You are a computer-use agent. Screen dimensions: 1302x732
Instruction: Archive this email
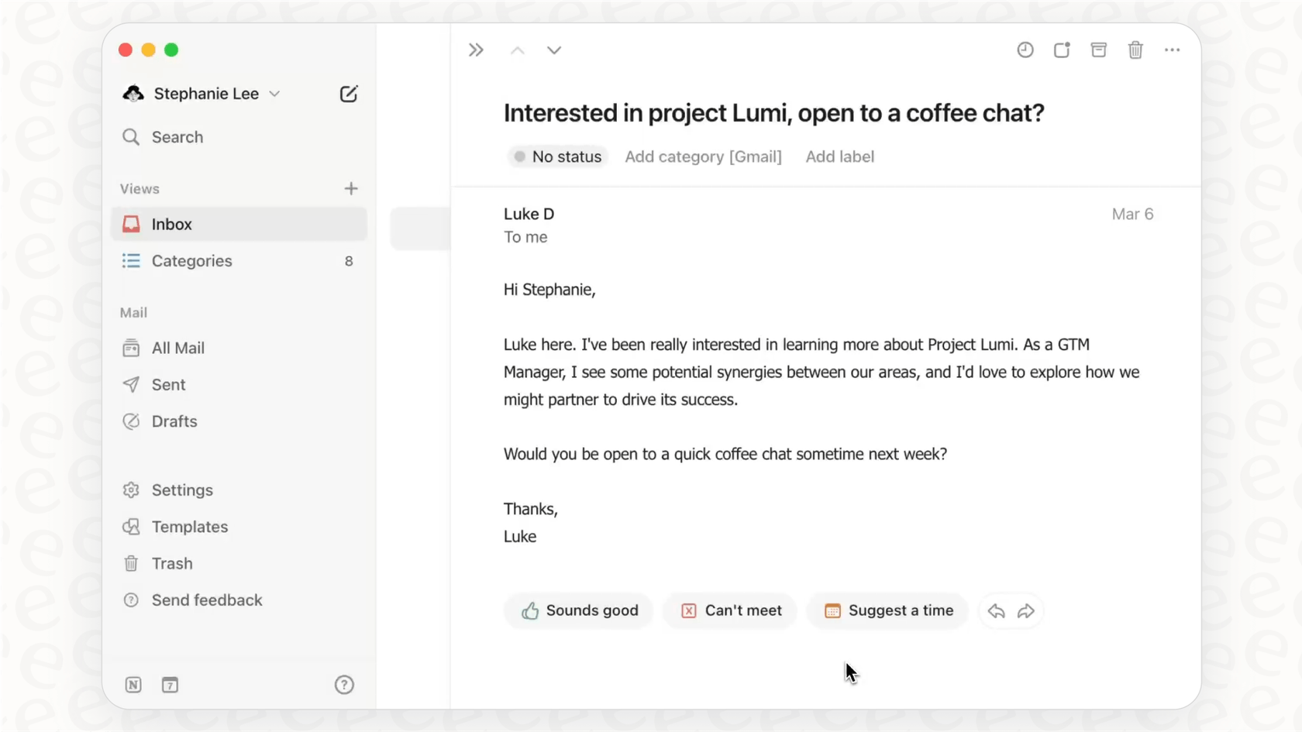1098,50
